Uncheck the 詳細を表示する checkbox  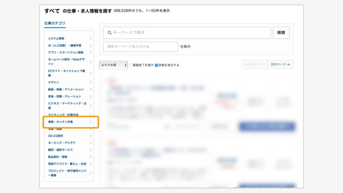click(x=156, y=65)
